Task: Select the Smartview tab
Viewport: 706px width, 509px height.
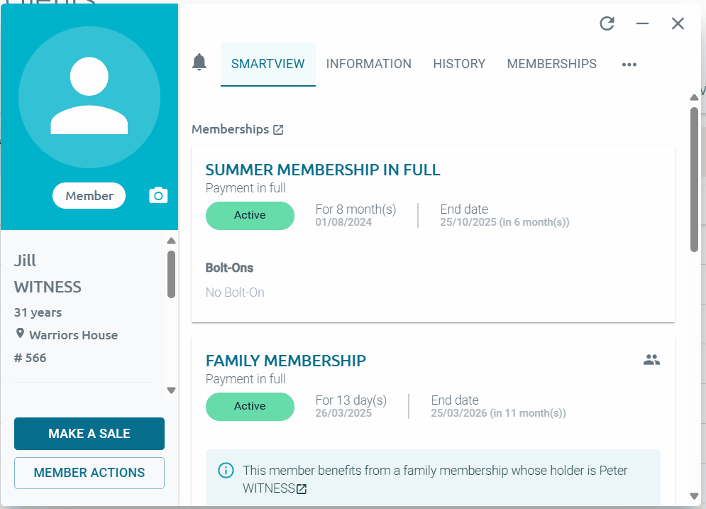Action: tap(268, 64)
